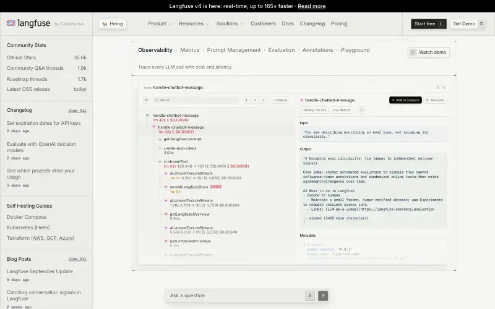Open the Langfuse September Update post
The width and height of the screenshot is (495, 309).
click(40, 271)
